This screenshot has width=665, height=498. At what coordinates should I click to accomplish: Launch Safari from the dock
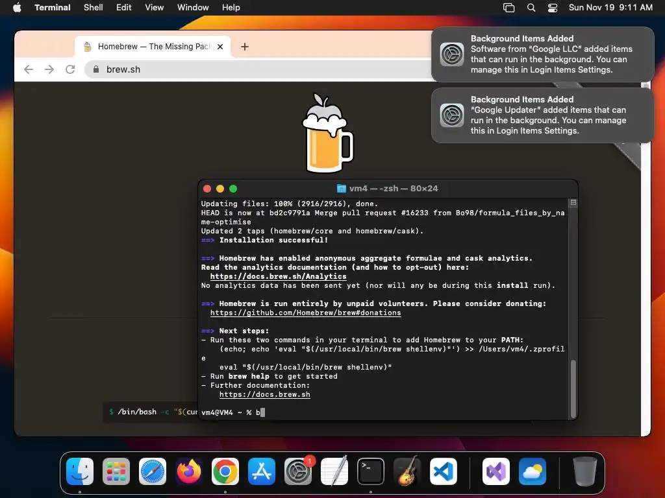click(x=153, y=471)
